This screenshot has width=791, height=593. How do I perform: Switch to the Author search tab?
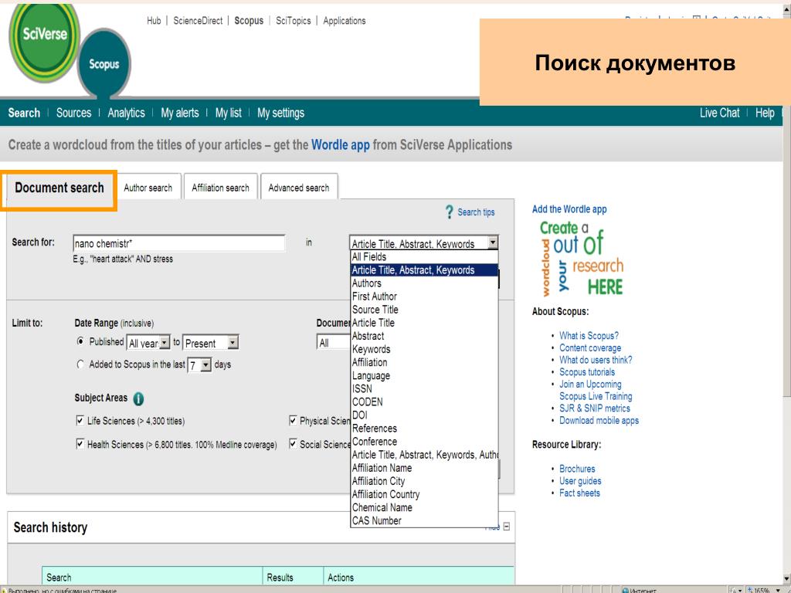[x=148, y=188]
